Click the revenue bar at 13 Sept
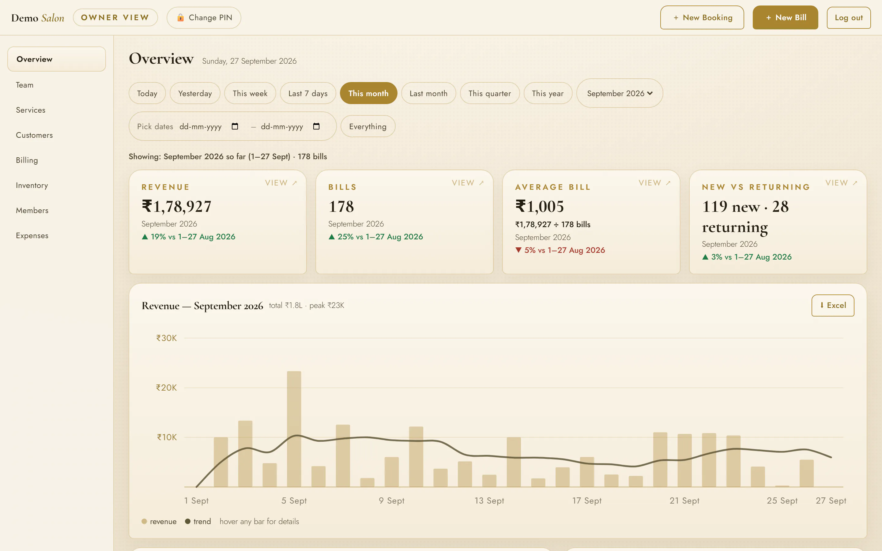The height and width of the screenshot is (551, 882). 489,481
